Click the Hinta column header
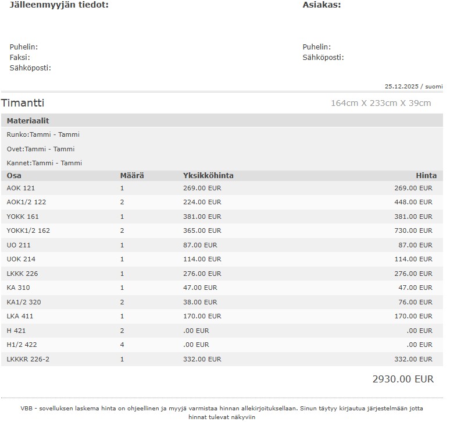 tap(426, 176)
